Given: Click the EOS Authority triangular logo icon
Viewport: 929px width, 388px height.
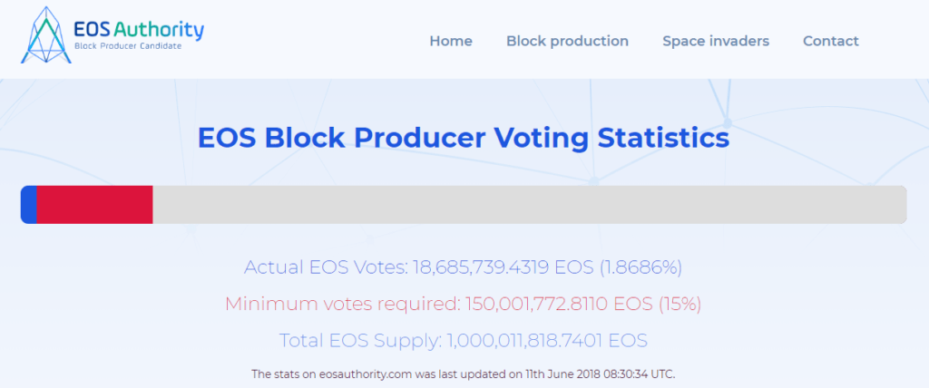Looking at the screenshot, I should [x=46, y=35].
